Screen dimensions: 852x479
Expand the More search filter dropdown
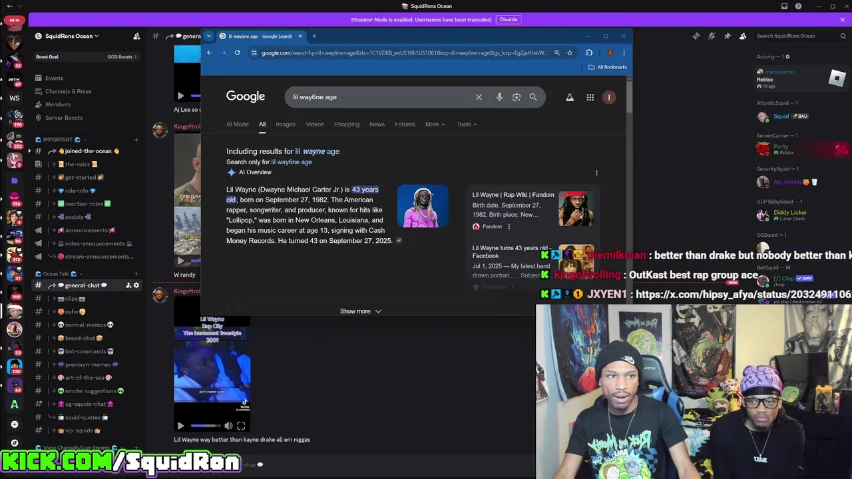click(x=435, y=124)
